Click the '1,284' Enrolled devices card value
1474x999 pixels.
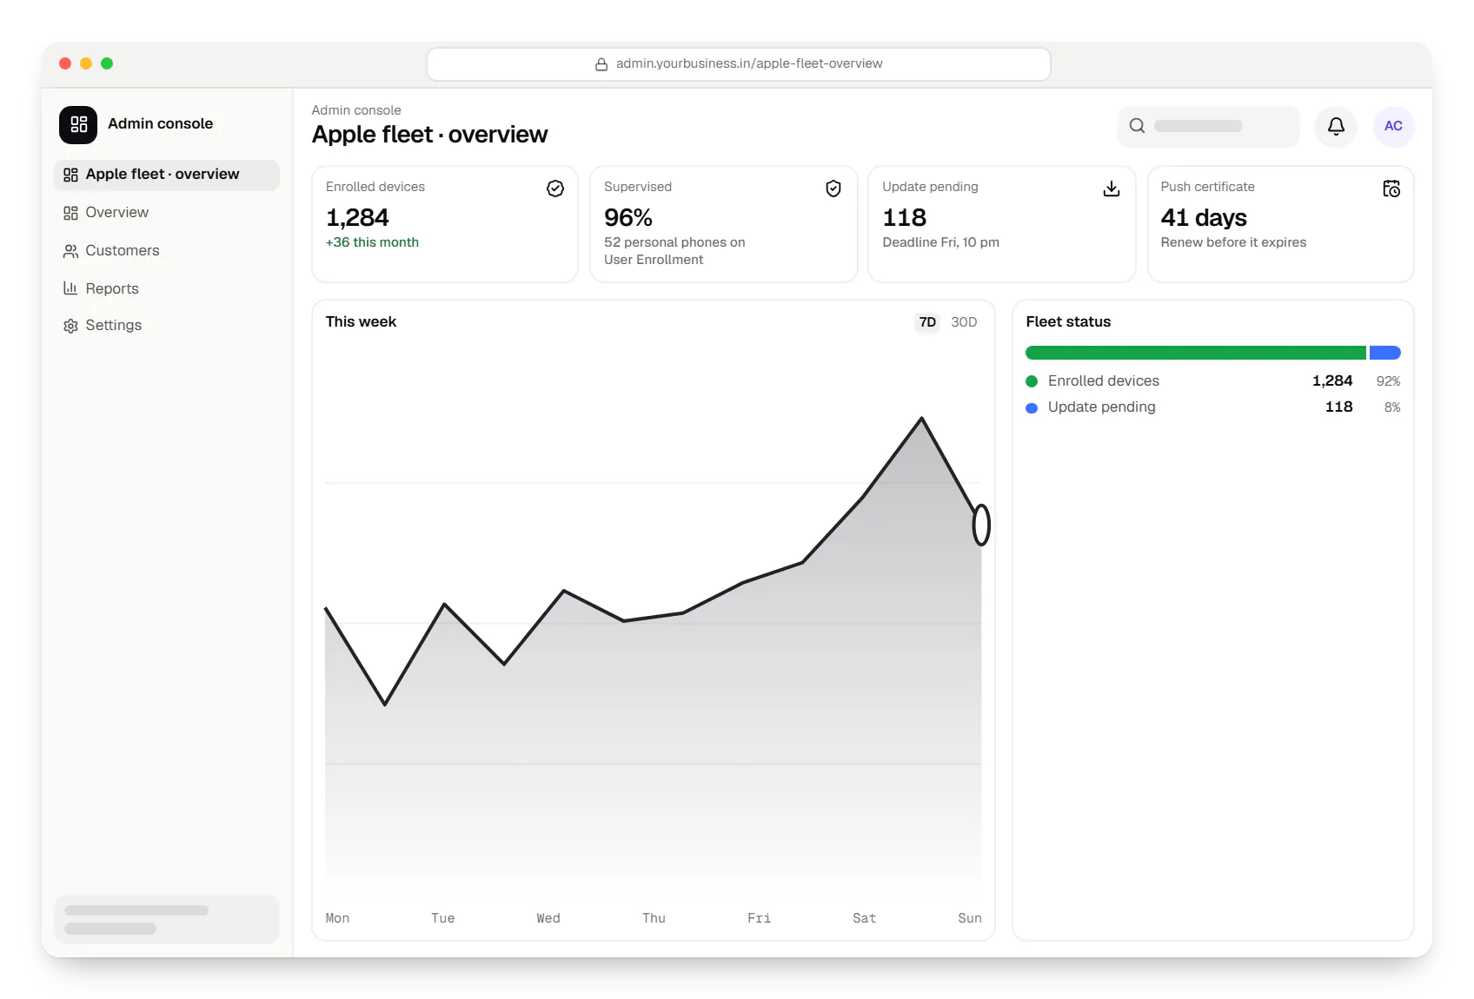pos(357,217)
